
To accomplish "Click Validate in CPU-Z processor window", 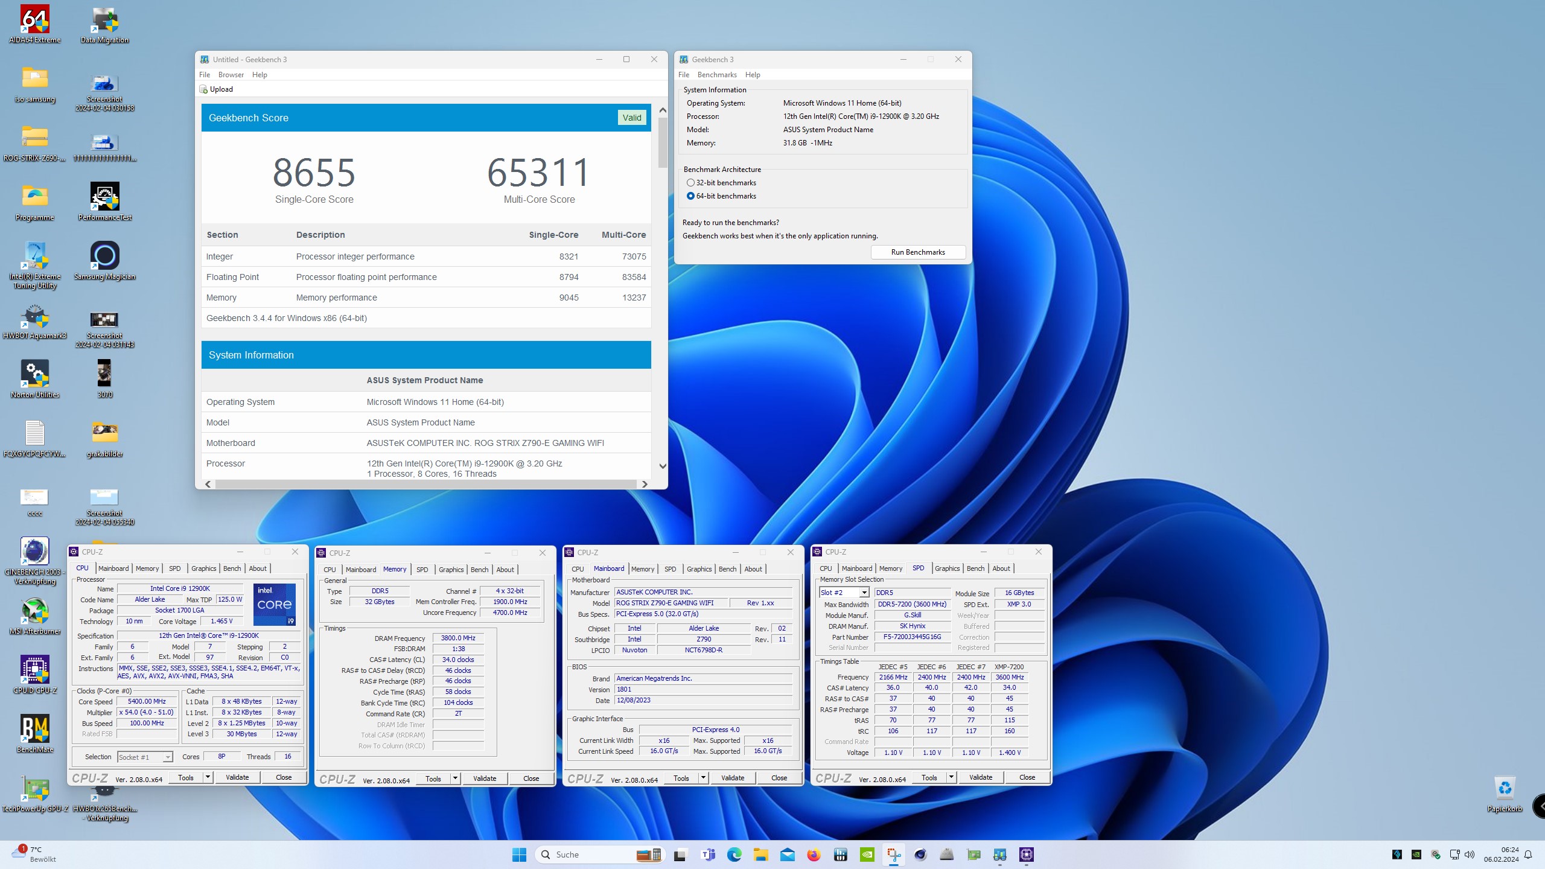I will pyautogui.click(x=237, y=777).
